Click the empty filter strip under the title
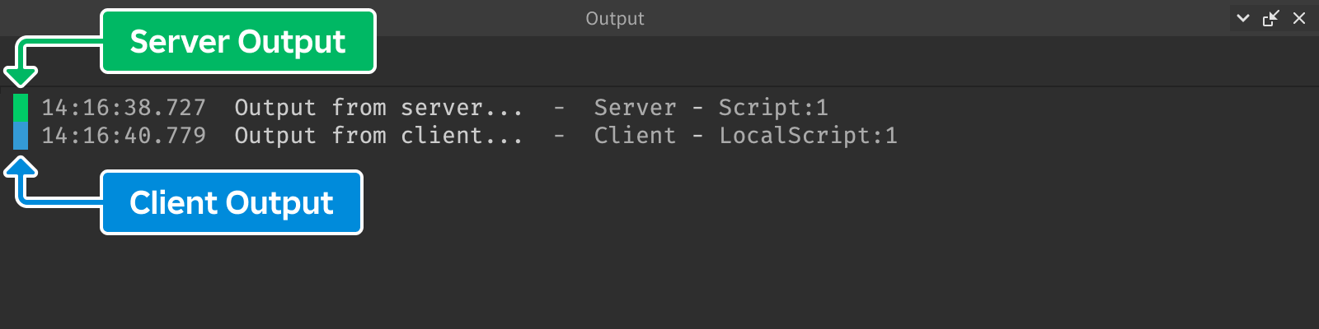This screenshot has width=1319, height=329. [824, 62]
